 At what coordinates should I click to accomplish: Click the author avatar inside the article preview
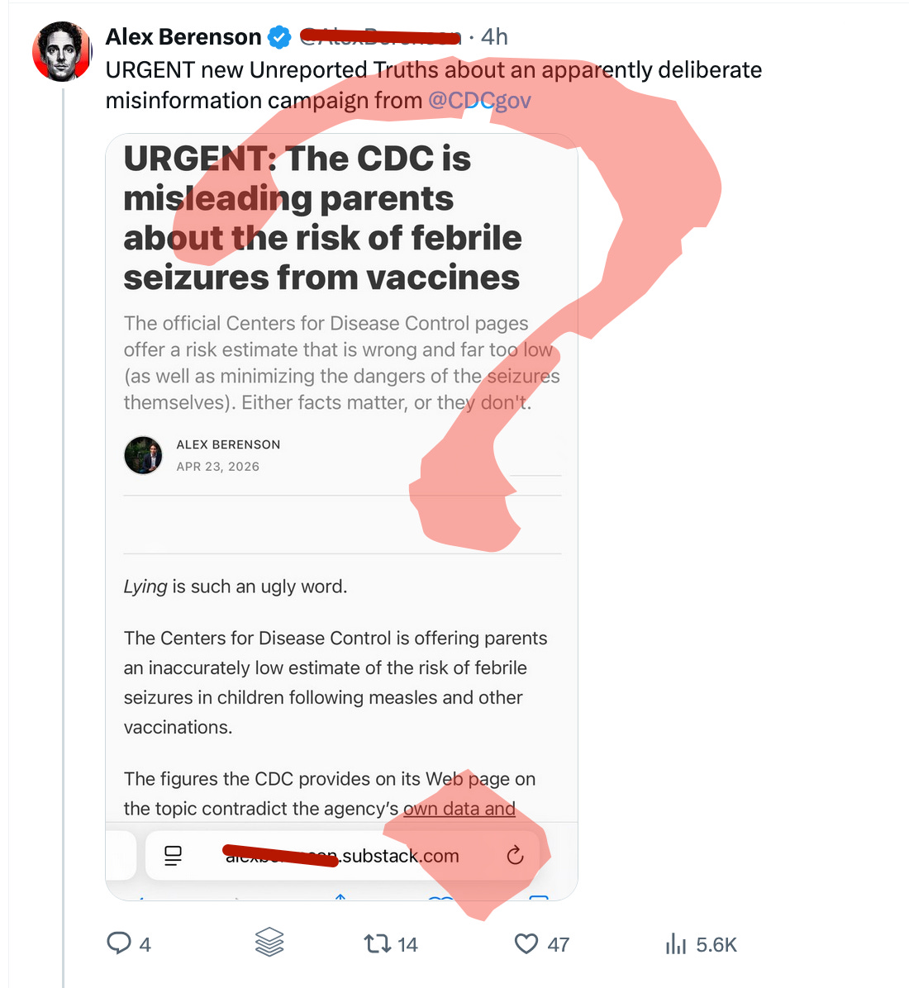(144, 455)
